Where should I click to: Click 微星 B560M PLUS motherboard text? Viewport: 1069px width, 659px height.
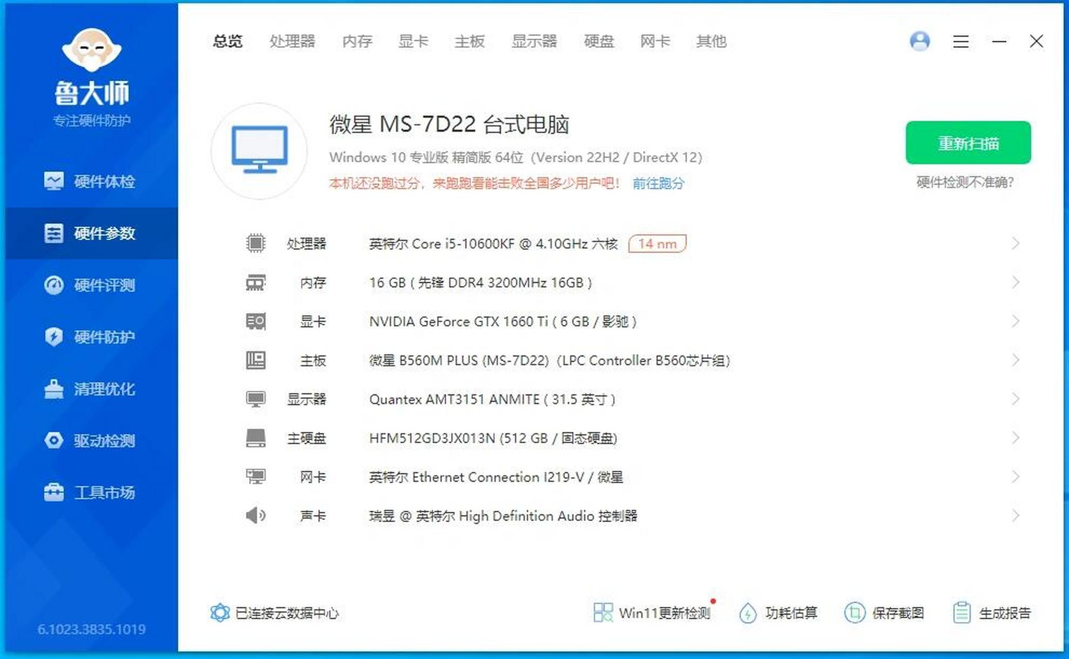point(549,360)
